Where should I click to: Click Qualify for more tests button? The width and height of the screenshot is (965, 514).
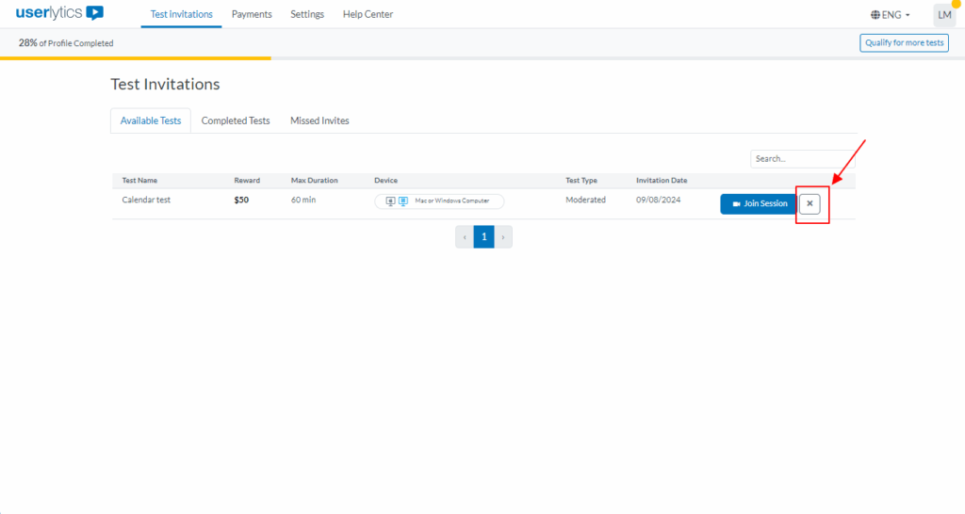tap(904, 42)
